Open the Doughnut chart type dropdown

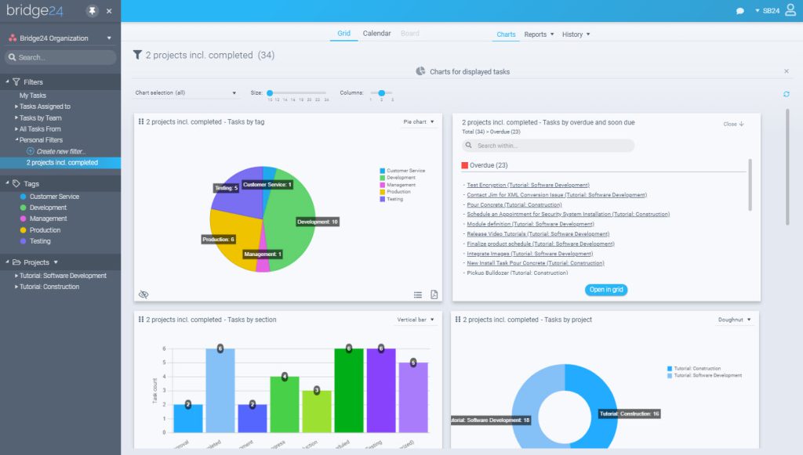pos(734,320)
